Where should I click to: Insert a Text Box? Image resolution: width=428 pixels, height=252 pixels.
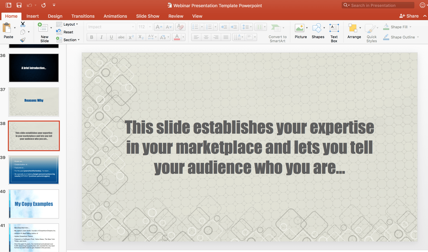tap(334, 32)
